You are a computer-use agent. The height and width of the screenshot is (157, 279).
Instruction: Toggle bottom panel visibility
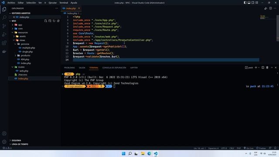[249, 3]
